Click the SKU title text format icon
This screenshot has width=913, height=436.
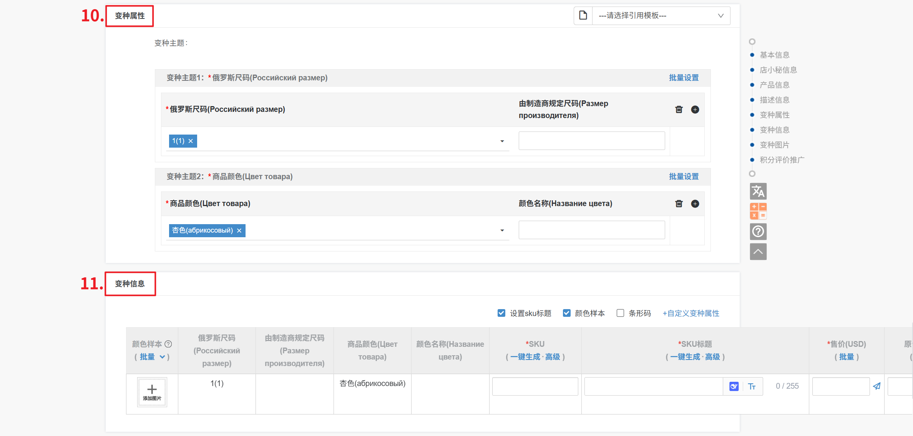pyautogui.click(x=752, y=386)
